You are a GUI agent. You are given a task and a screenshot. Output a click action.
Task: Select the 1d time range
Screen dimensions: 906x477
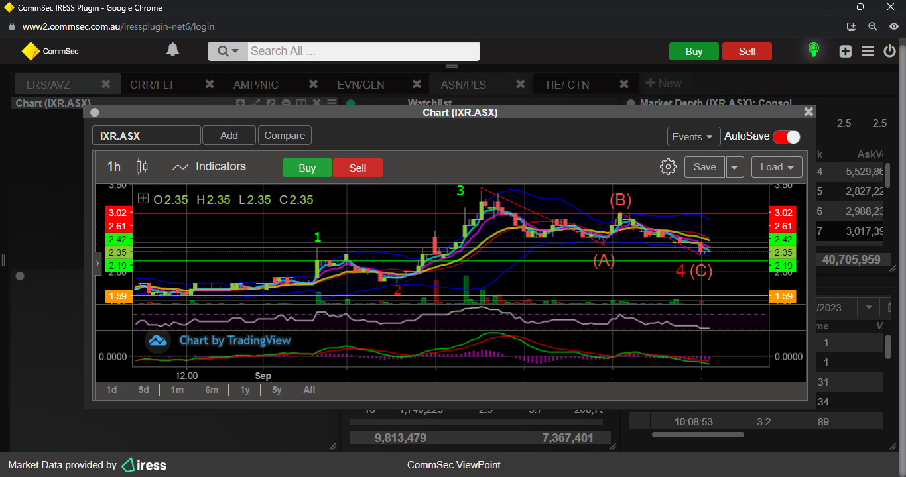coord(111,390)
